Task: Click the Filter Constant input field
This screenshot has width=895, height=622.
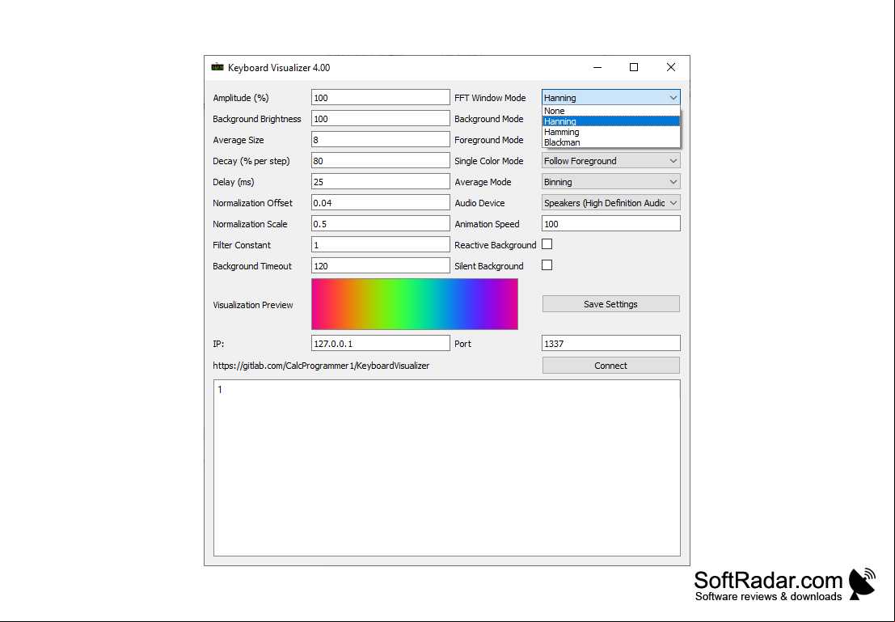Action: tap(380, 245)
